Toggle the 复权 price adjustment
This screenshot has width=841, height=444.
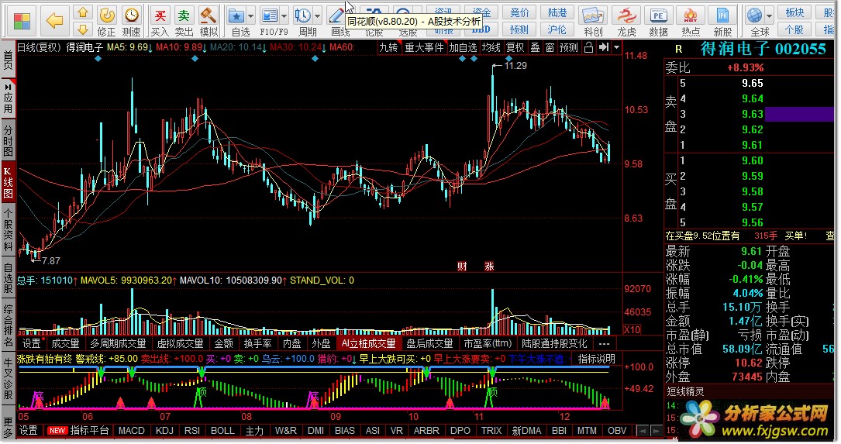pos(515,48)
